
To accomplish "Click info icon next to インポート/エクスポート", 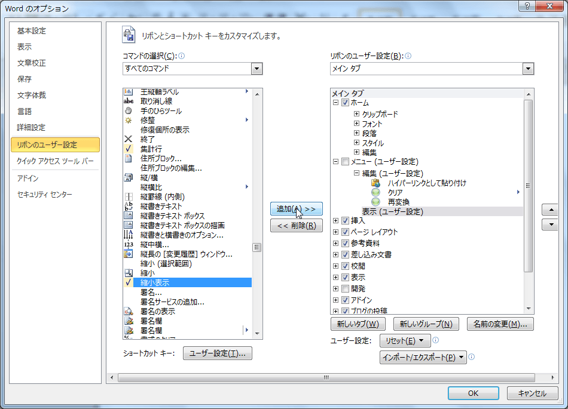I will click(471, 357).
